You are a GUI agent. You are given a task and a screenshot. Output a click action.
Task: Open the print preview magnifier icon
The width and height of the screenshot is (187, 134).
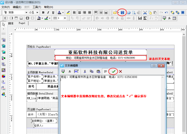click(134, 12)
